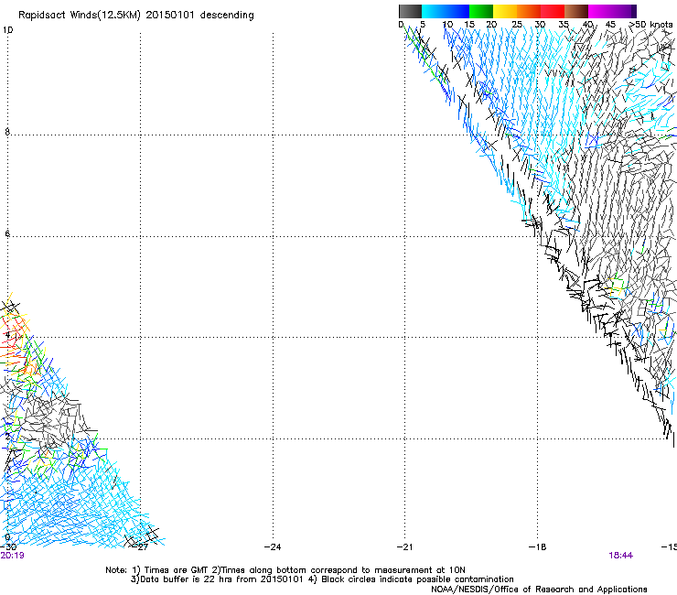Click the cyan 5-10 knots legend color
The image size is (677, 595).
[x=434, y=11]
